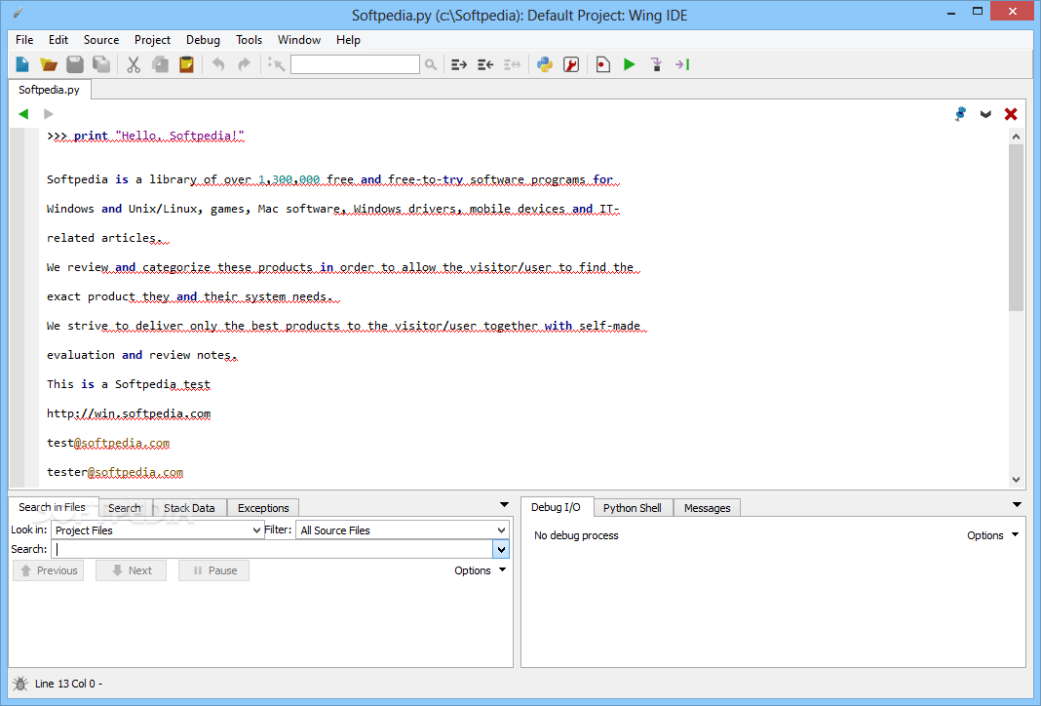This screenshot has height=706, width=1041.
Task: Click the Goto definition cursor icon
Action: (x=276, y=64)
